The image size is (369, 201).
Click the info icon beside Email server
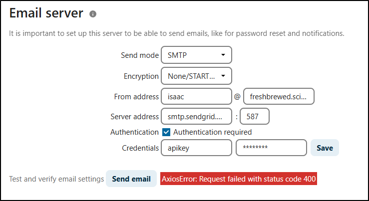[x=93, y=14]
